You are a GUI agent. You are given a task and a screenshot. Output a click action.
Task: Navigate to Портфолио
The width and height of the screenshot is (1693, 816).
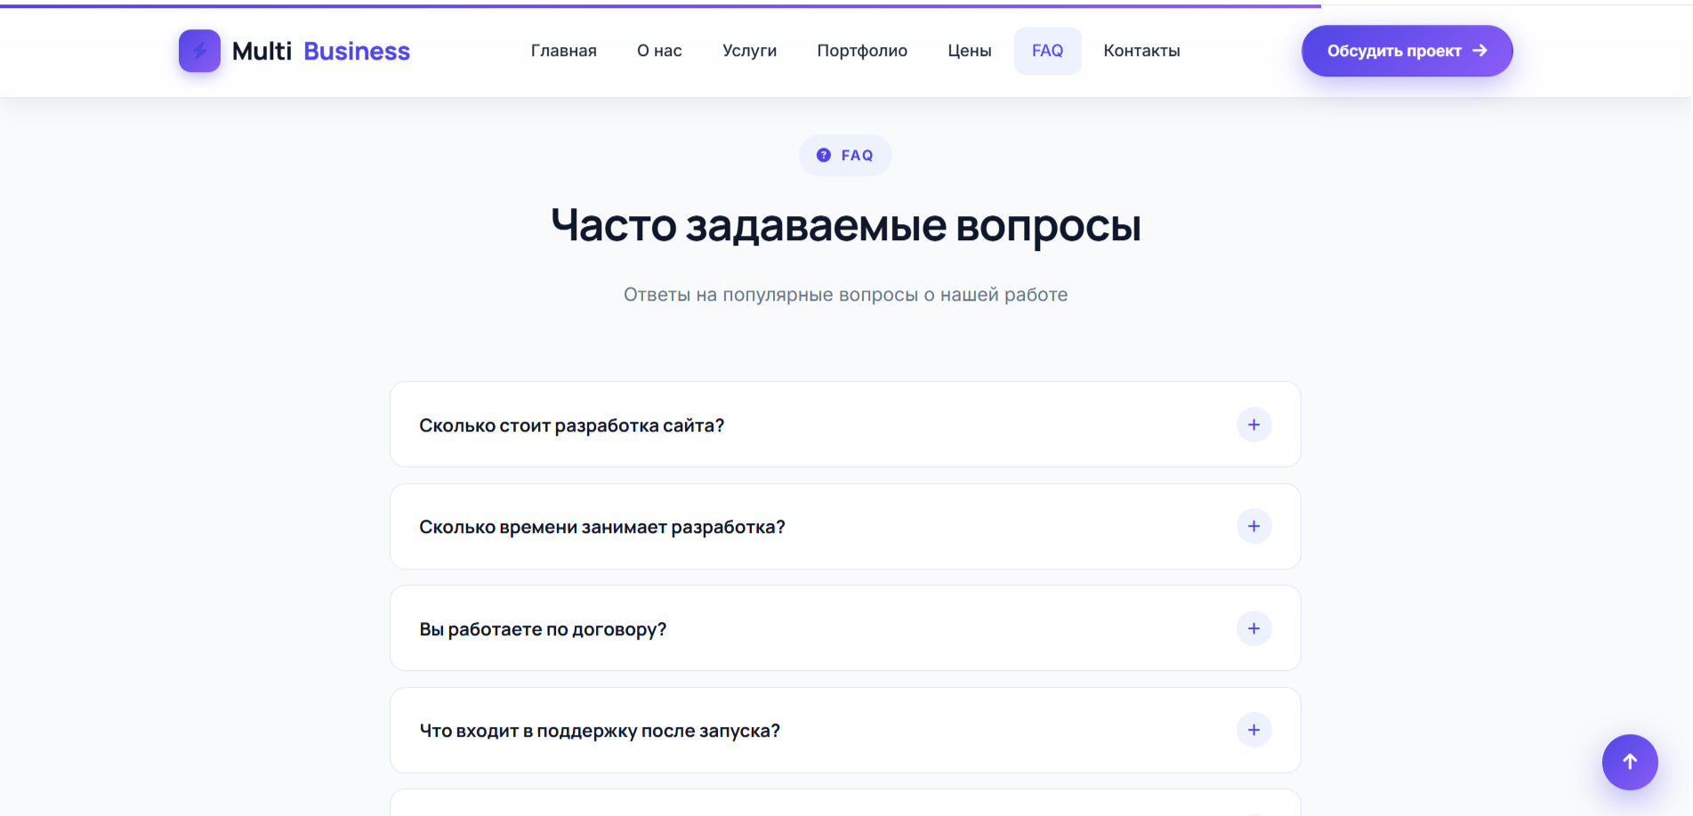coord(862,51)
